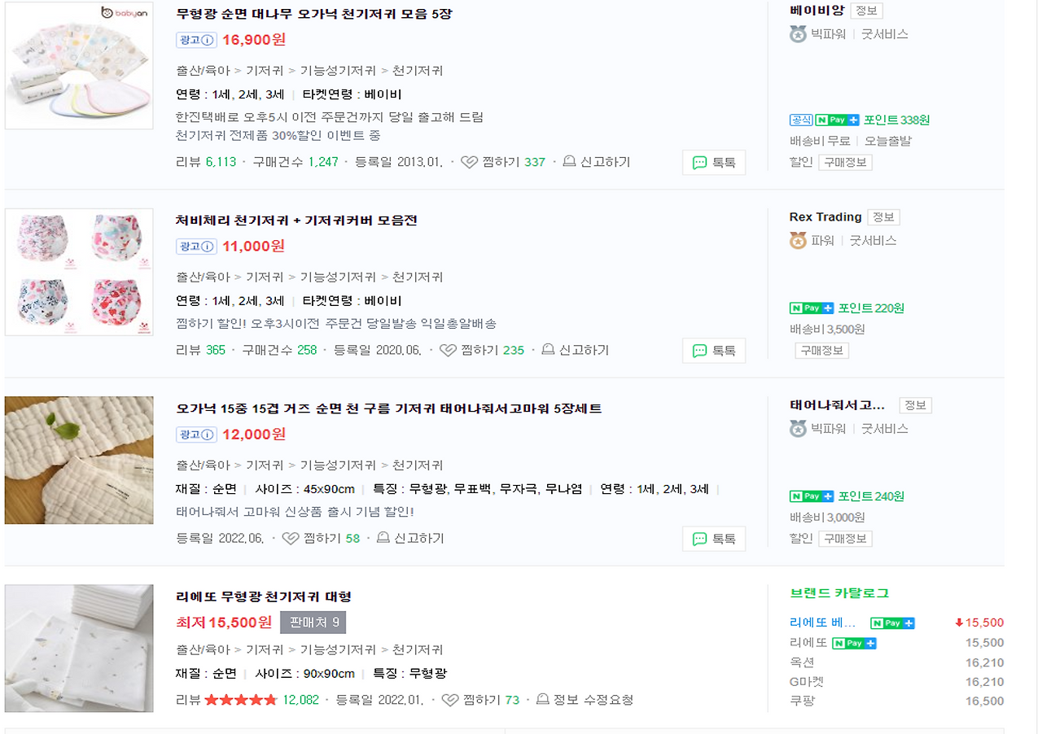Click the N Pay badge under Rex Trading
Image resolution: width=1042 pixels, height=734 pixels.
click(812, 308)
